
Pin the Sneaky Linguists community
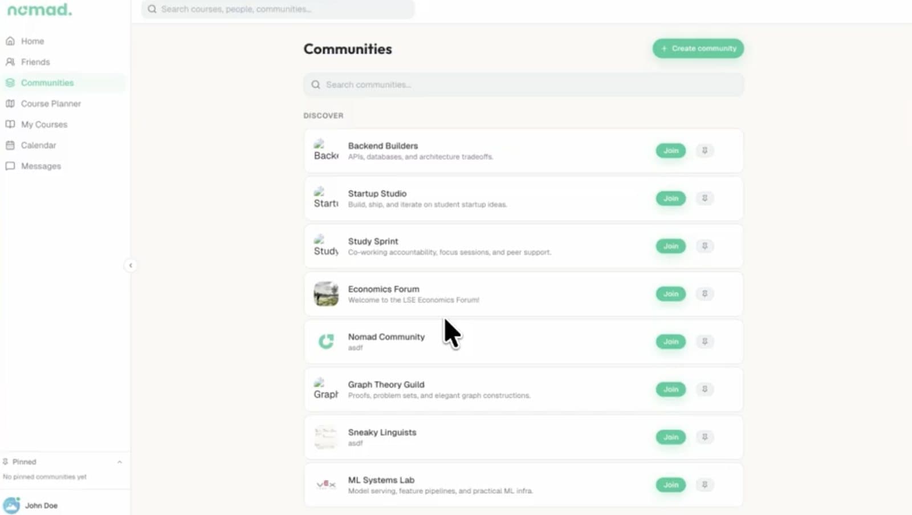click(705, 437)
